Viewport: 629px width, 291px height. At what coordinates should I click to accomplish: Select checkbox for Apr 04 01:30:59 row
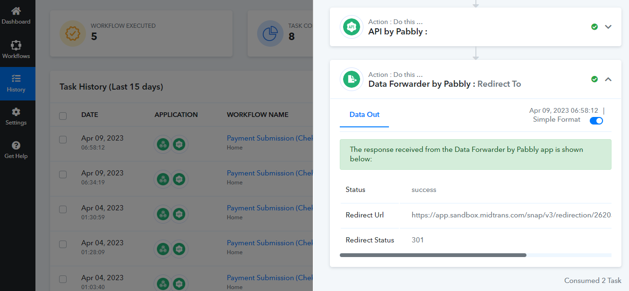pyautogui.click(x=63, y=209)
